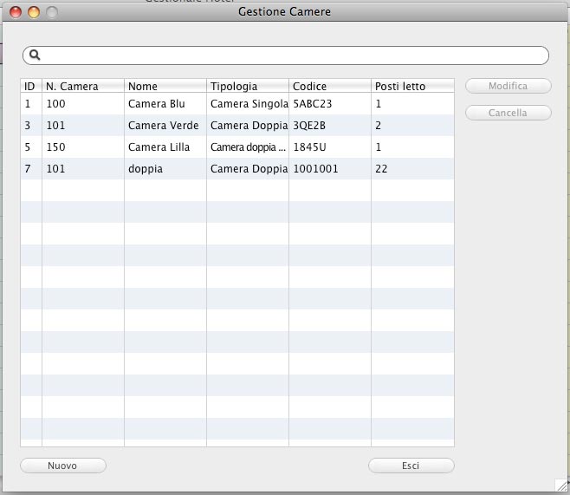Click Camera Doppia in the 3QE2B row
Screen dimensions: 570x495
coord(248,126)
